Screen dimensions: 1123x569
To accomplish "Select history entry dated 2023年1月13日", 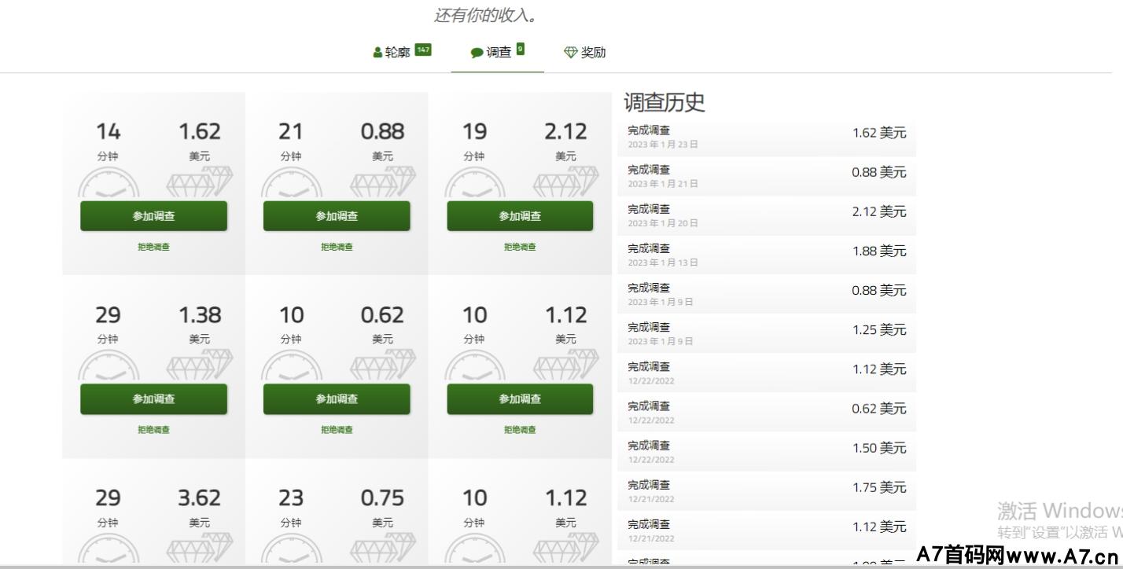I will point(766,255).
